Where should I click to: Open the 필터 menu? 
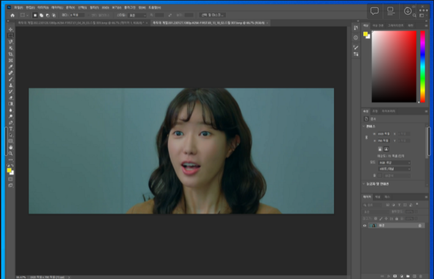coord(95,7)
